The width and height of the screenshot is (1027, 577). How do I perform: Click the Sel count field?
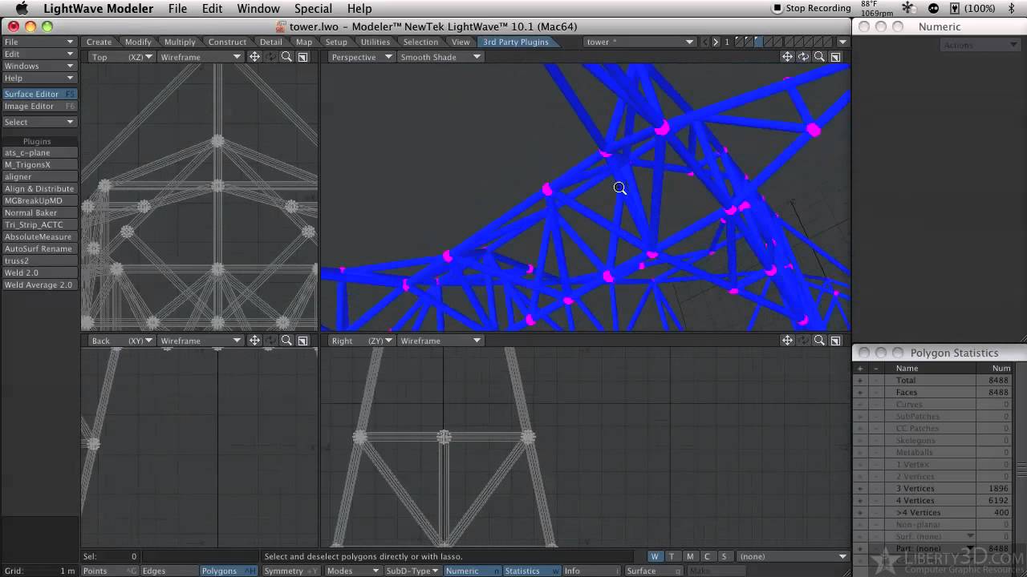112,556
